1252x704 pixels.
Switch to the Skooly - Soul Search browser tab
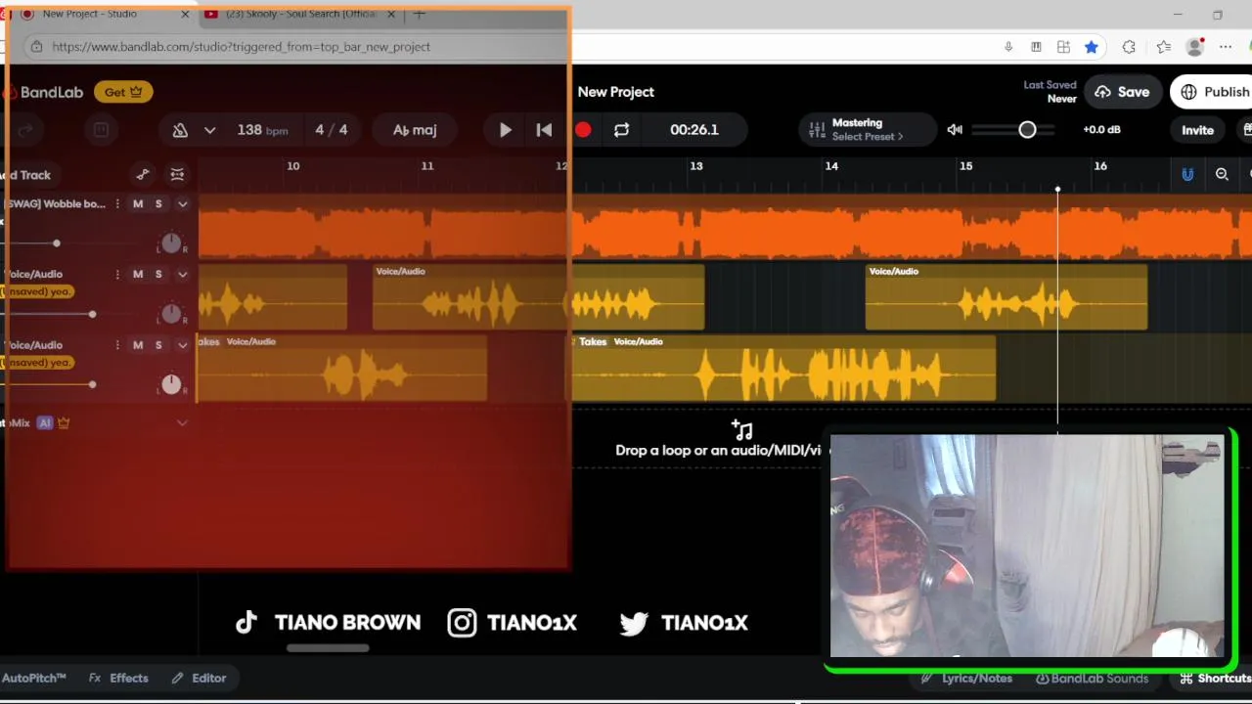(300, 14)
